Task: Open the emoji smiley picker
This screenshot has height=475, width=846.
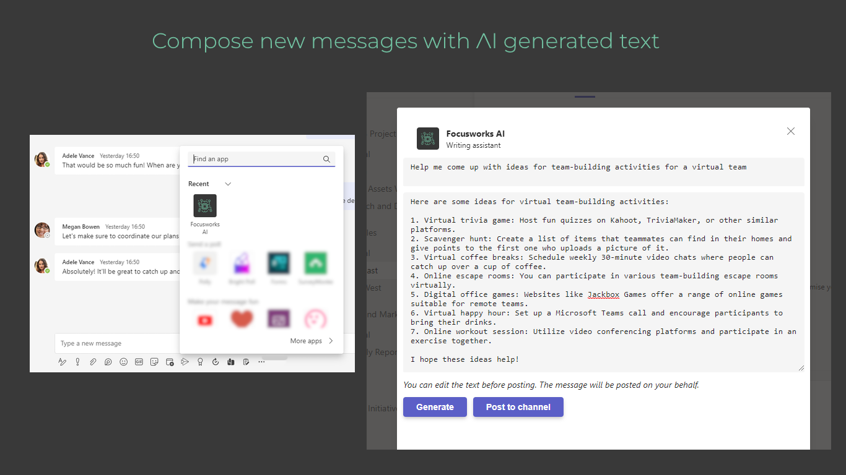Action: (123, 362)
